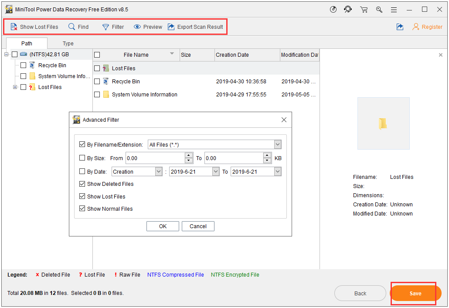The image size is (449, 308).
Task: Open the shopping cart purchase icon
Action: 364,10
